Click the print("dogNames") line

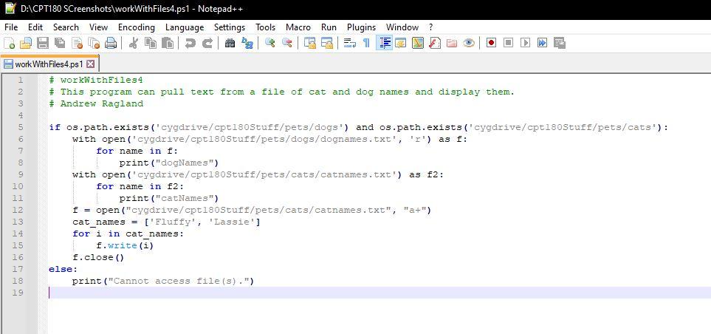(x=169, y=163)
